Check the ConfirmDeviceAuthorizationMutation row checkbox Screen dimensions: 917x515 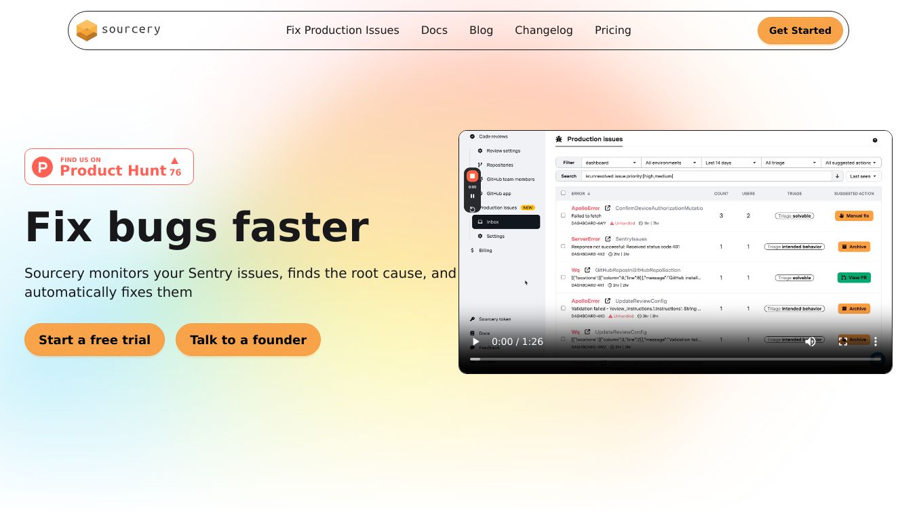pos(563,215)
